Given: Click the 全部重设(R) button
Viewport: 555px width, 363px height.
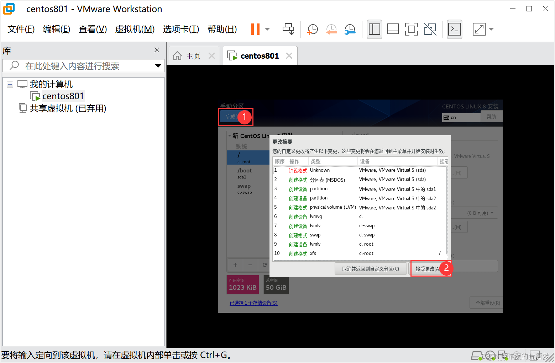Looking at the screenshot, I should click(486, 303).
